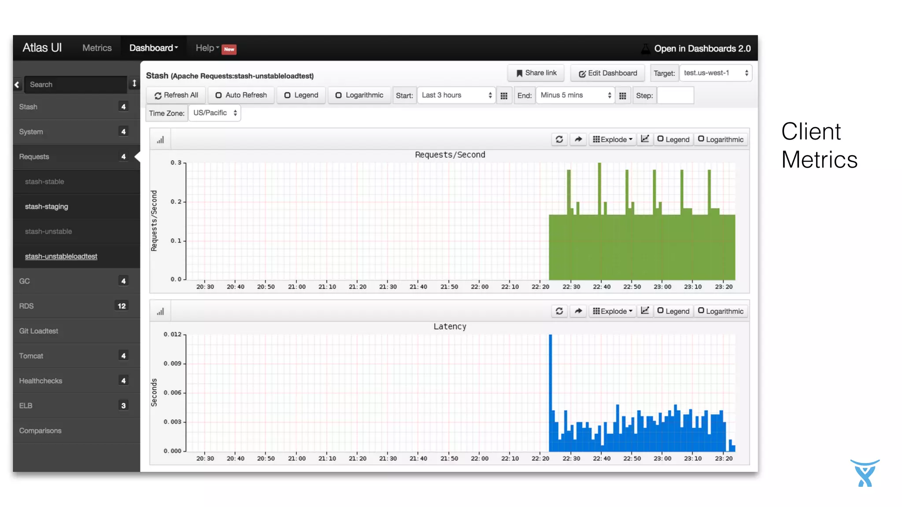The width and height of the screenshot is (902, 507).
Task: Select System in the sidebar
Action: pos(77,132)
